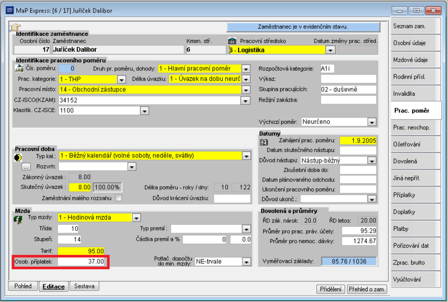Expand the CZ-ISCO(KZAM) dropdown arrow
The height and width of the screenshot is (302, 448).
[x=245, y=100]
